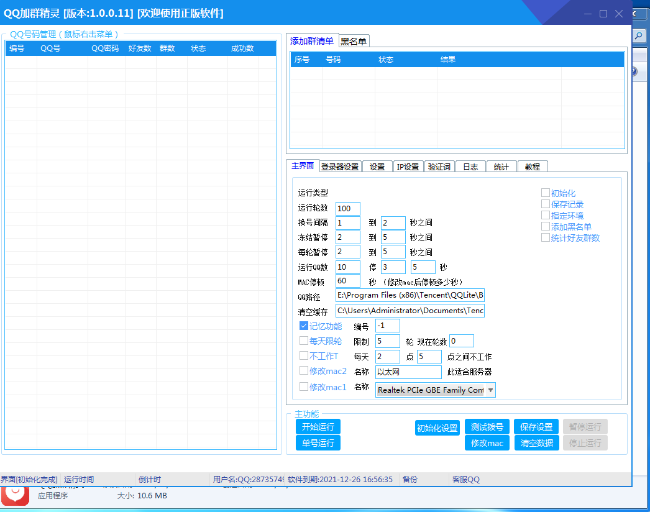Click the 冻结暂停 minimum field
This screenshot has width=650, height=512.
(x=348, y=237)
